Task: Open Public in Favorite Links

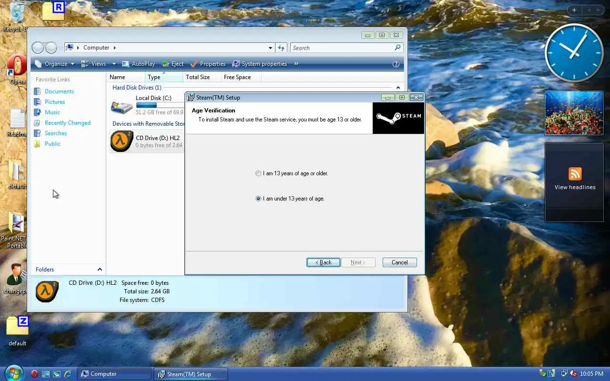Action: click(52, 144)
